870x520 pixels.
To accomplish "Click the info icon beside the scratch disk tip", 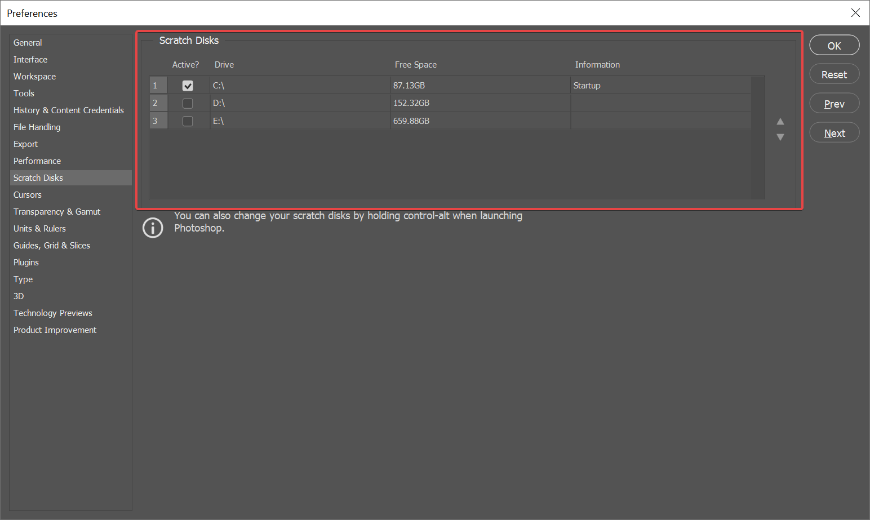I will pos(153,228).
